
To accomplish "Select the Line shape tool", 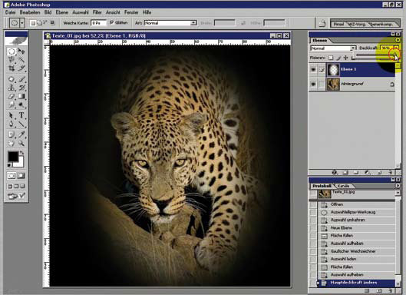I will (x=21, y=124).
